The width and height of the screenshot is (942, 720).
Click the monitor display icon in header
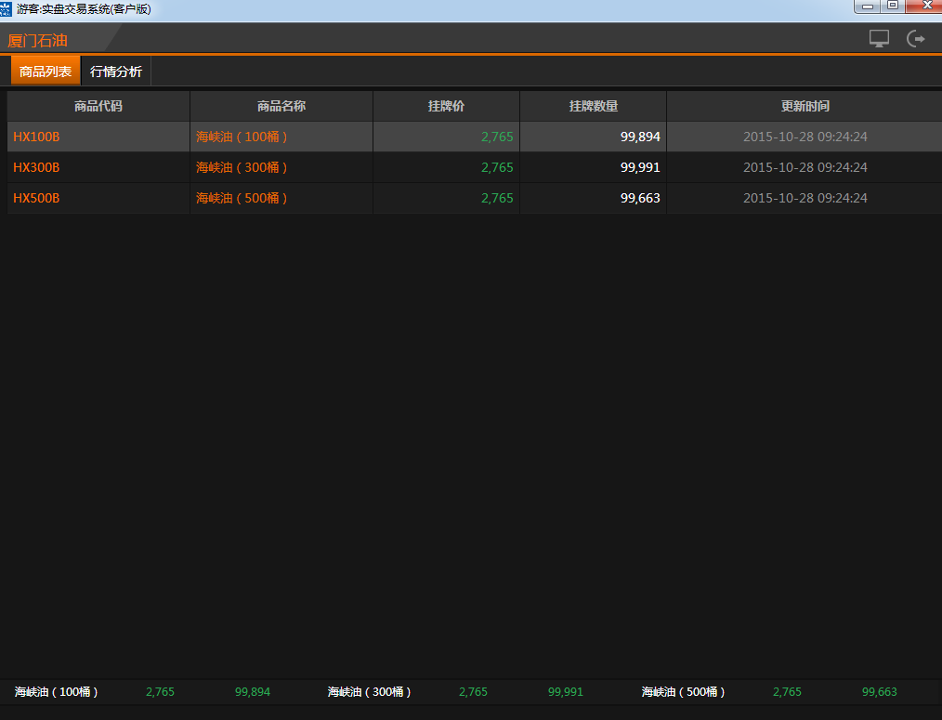(879, 39)
